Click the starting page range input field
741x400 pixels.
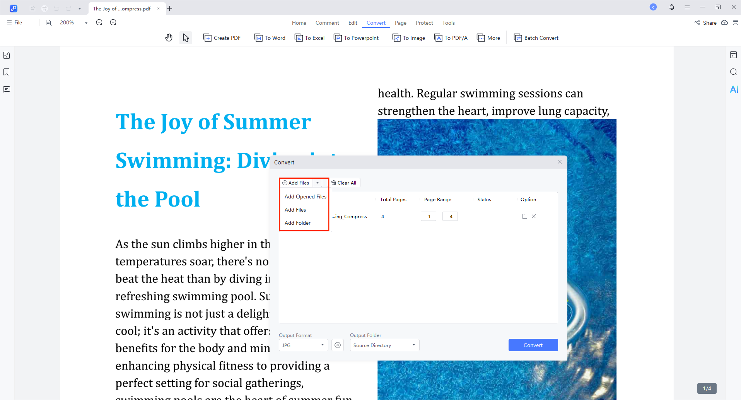coord(428,216)
